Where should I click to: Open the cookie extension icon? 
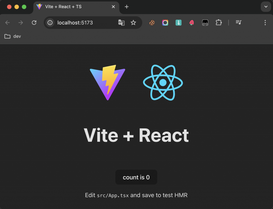[152, 23]
